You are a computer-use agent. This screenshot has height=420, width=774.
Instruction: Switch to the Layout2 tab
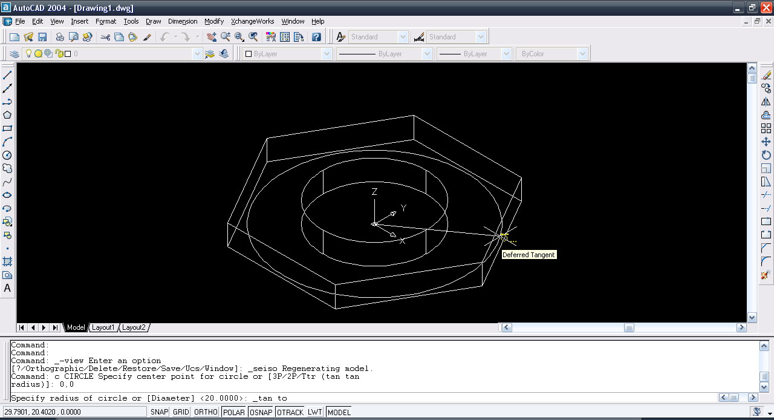134,327
